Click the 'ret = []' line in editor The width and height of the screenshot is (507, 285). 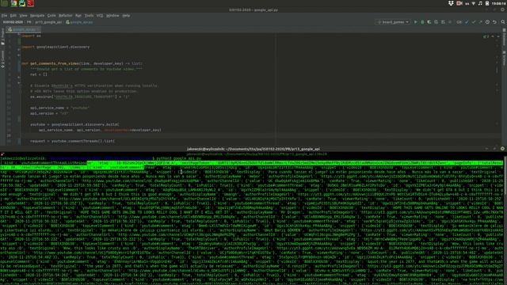pos(39,74)
